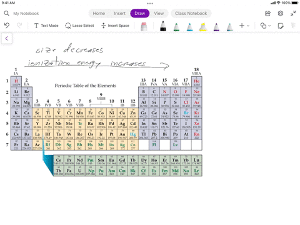
Task: Choose the purple pen
Action: click(x=216, y=27)
